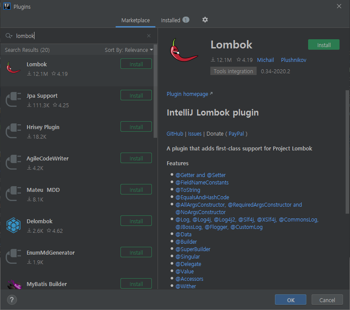Image resolution: width=350 pixels, height=310 pixels.
Task: Open the @Delegate feature link
Action: pyautogui.click(x=188, y=264)
